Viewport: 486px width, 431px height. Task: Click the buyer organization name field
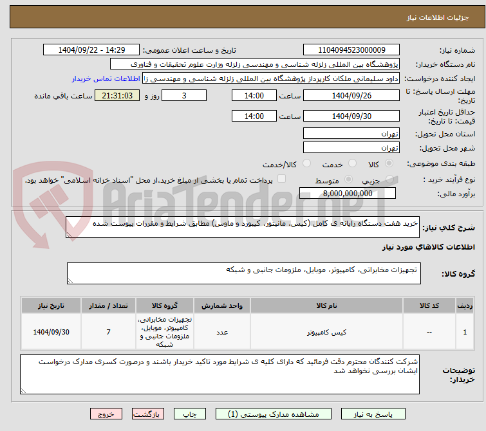click(255, 64)
